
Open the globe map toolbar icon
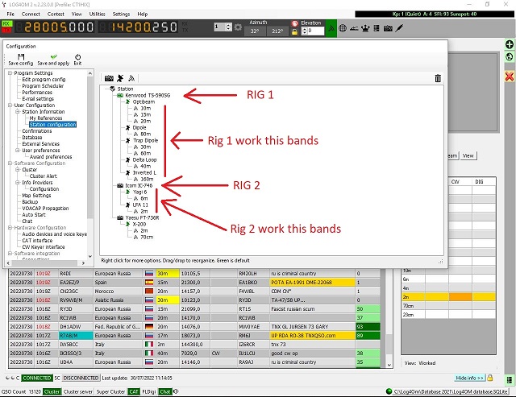click(x=343, y=28)
